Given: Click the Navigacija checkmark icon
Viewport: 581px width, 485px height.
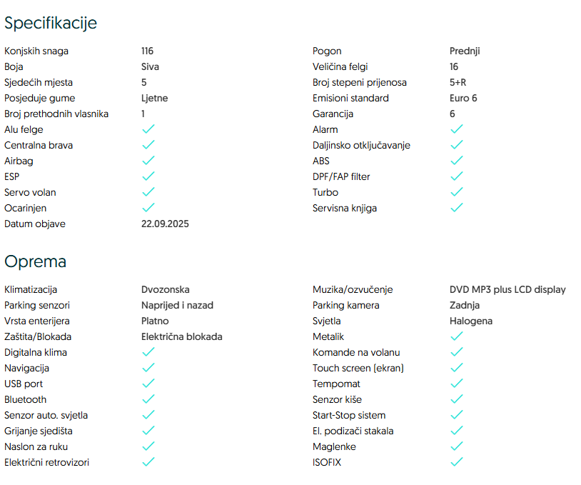Looking at the screenshot, I should (148, 368).
